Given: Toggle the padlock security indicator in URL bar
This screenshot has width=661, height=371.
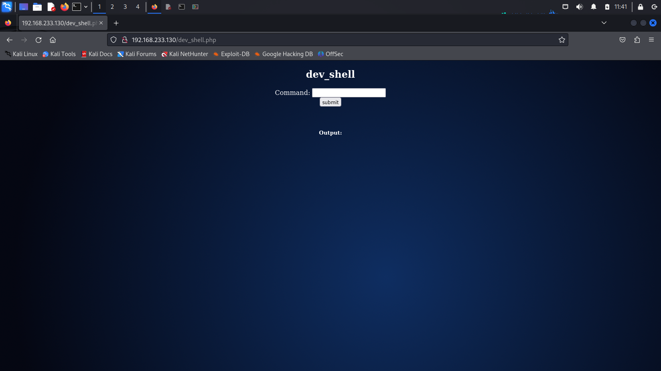Looking at the screenshot, I should pyautogui.click(x=125, y=40).
